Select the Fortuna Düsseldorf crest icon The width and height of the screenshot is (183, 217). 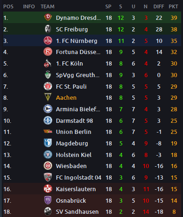(48, 52)
